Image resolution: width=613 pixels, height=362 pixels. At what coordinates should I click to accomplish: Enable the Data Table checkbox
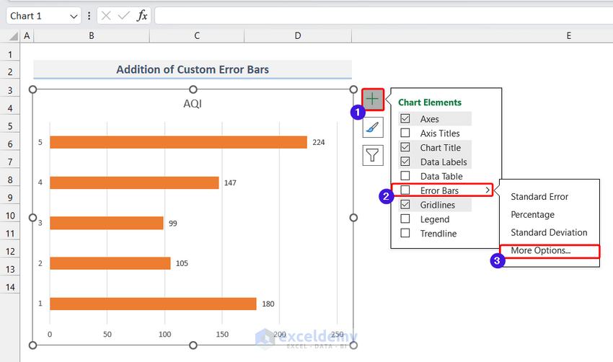click(405, 176)
